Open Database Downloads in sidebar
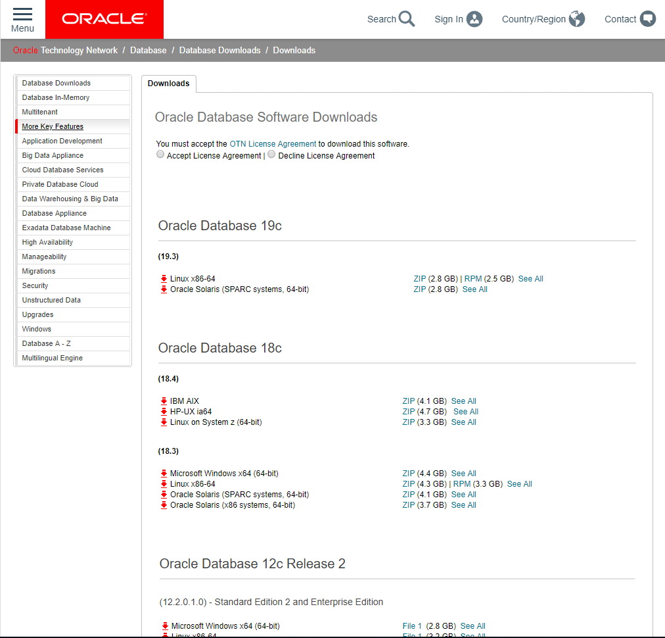665x638 pixels. tap(73, 83)
